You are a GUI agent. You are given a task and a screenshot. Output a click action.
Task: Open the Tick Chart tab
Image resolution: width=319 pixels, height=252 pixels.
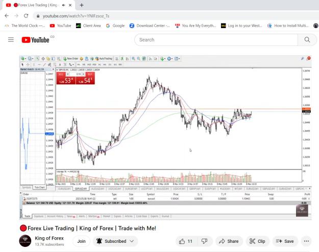pyautogui.click(x=39, y=187)
